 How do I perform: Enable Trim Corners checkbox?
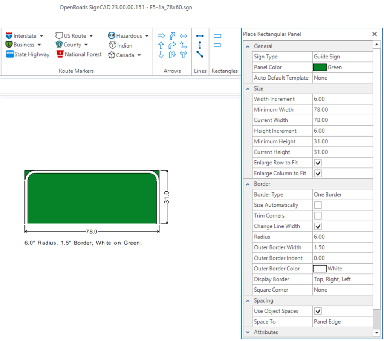tap(318, 216)
